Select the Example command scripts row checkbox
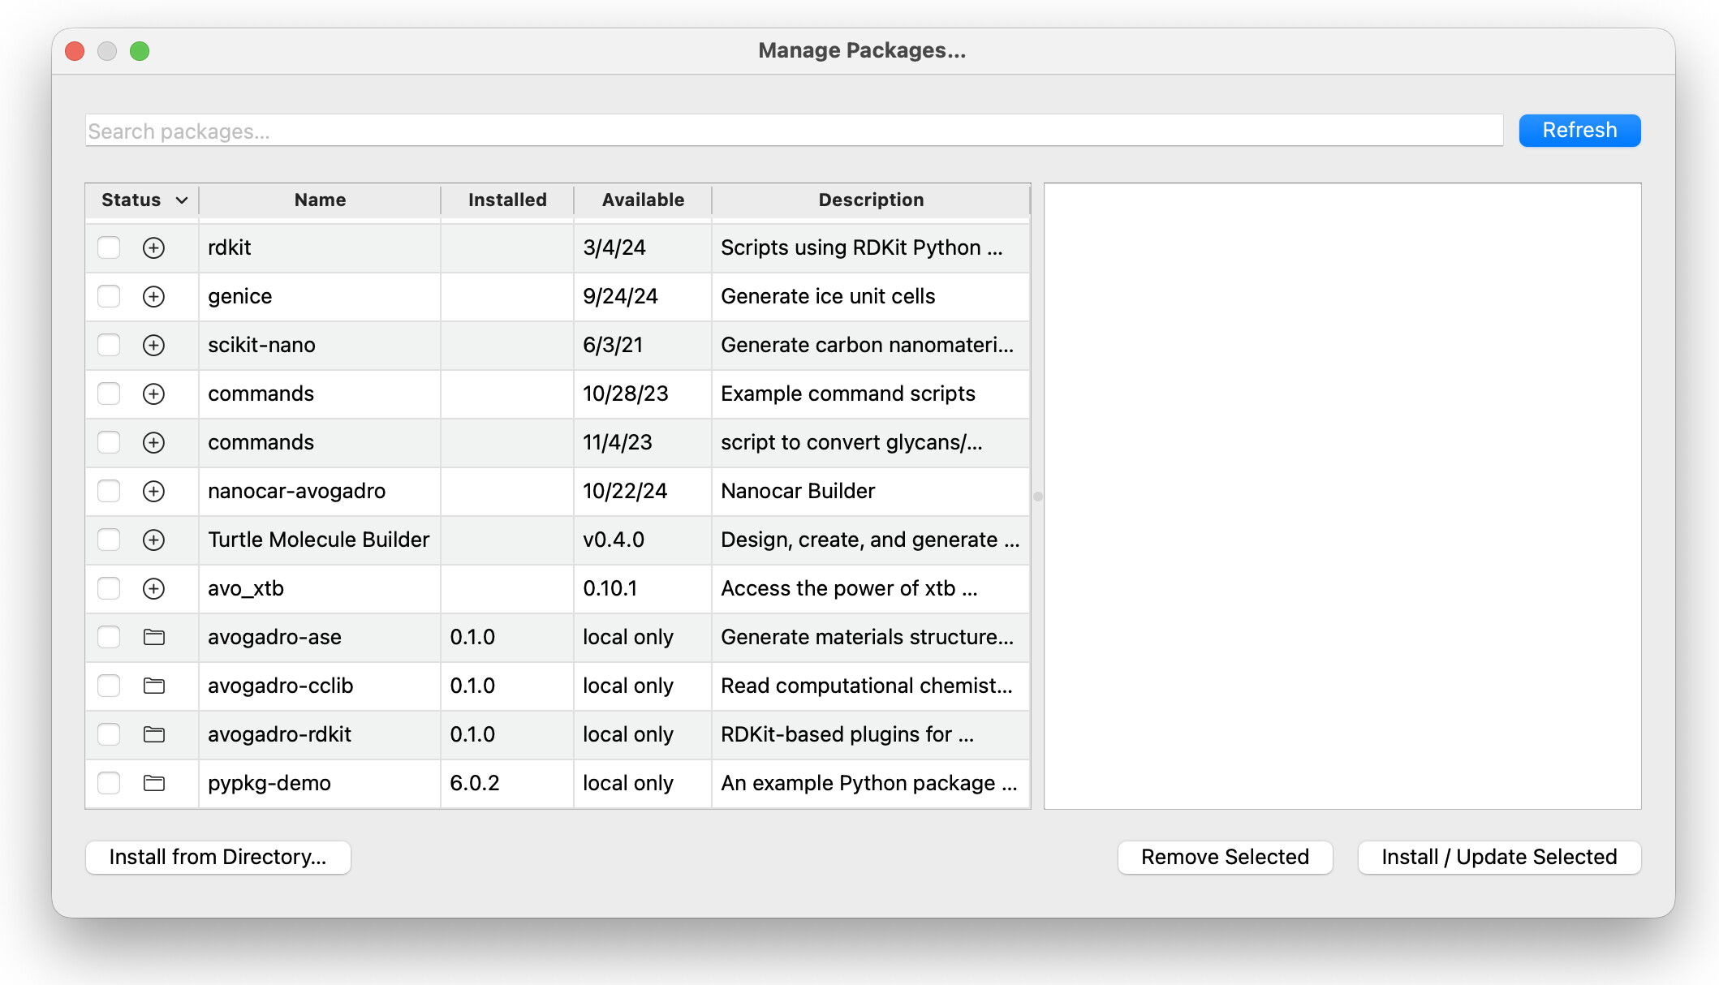 click(109, 394)
